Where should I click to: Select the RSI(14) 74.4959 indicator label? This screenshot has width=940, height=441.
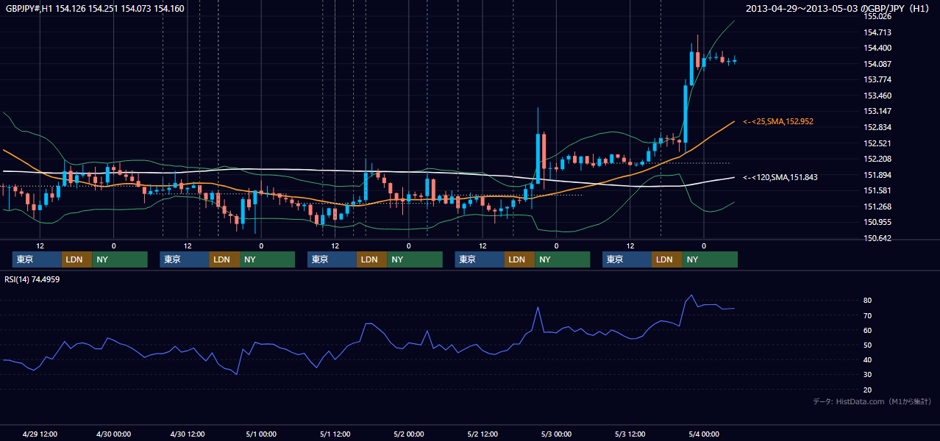coord(32,279)
